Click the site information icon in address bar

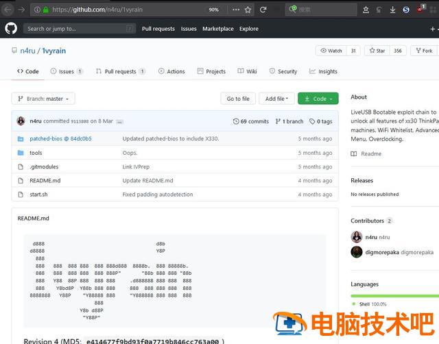coord(37,10)
